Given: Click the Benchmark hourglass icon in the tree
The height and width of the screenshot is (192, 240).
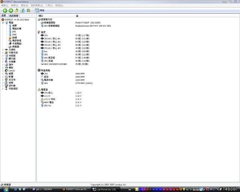Looking at the screenshot, I should tap(6, 88).
